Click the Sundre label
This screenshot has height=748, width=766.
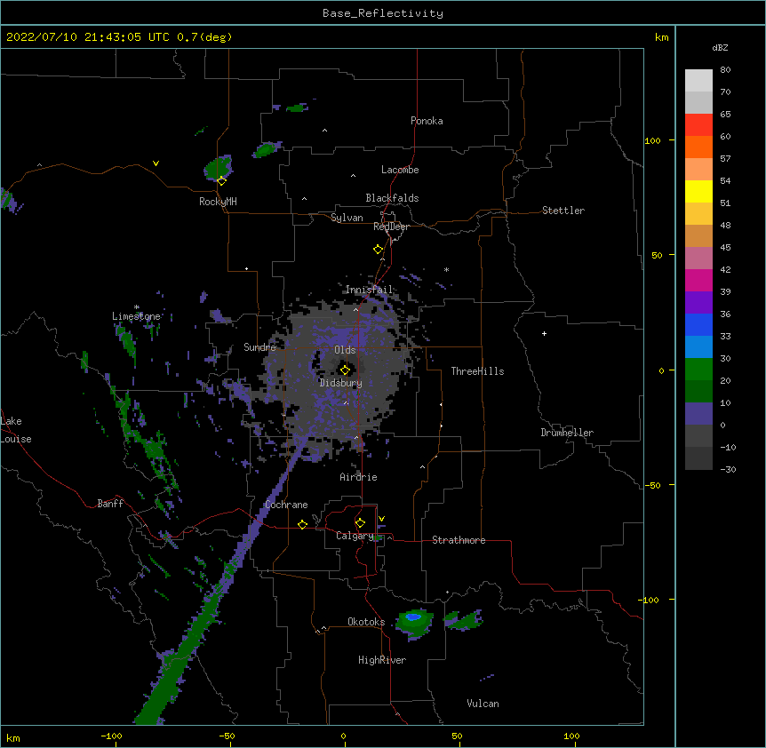tap(259, 347)
